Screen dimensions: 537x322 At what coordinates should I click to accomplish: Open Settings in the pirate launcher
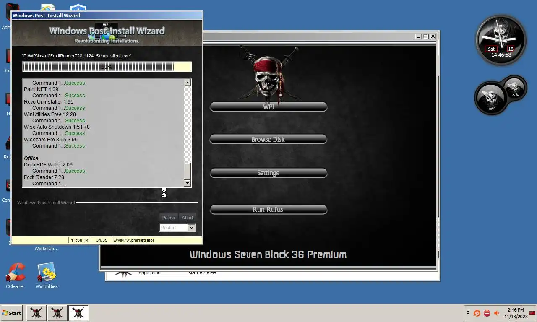coord(268,173)
